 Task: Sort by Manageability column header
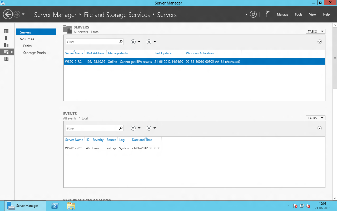(118, 53)
